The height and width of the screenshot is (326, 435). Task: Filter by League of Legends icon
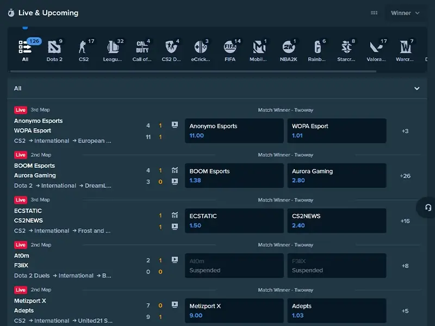pyautogui.click(x=113, y=47)
